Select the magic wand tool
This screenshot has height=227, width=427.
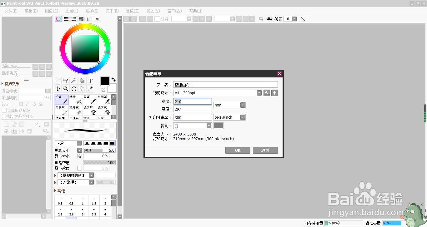(x=74, y=81)
